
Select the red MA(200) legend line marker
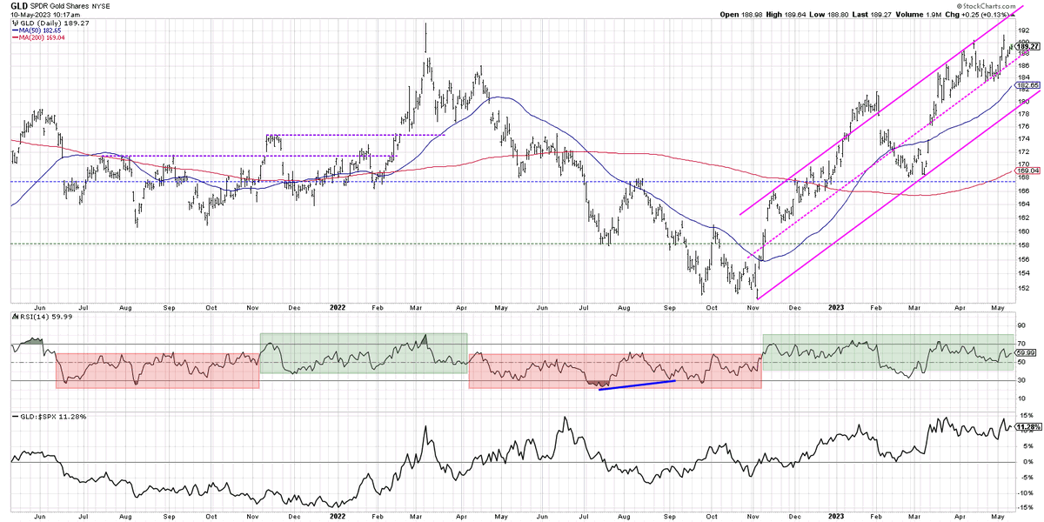pyautogui.click(x=16, y=38)
